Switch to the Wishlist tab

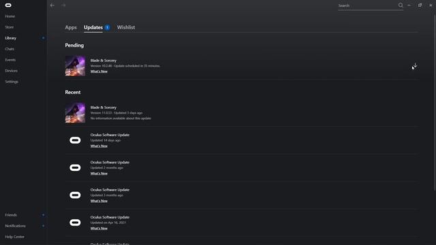tap(126, 27)
